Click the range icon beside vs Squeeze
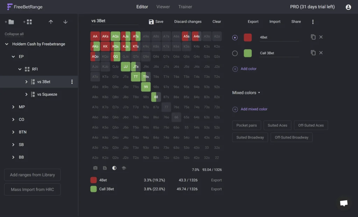The width and height of the screenshot is (358, 217). [x=33, y=94]
